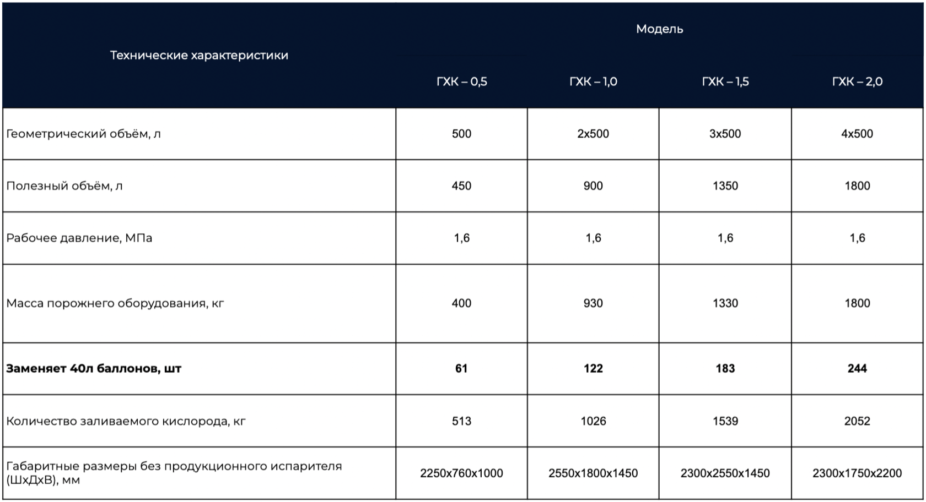
Task: Select dimensions cell '2250x760x1000'
Action: pos(461,473)
